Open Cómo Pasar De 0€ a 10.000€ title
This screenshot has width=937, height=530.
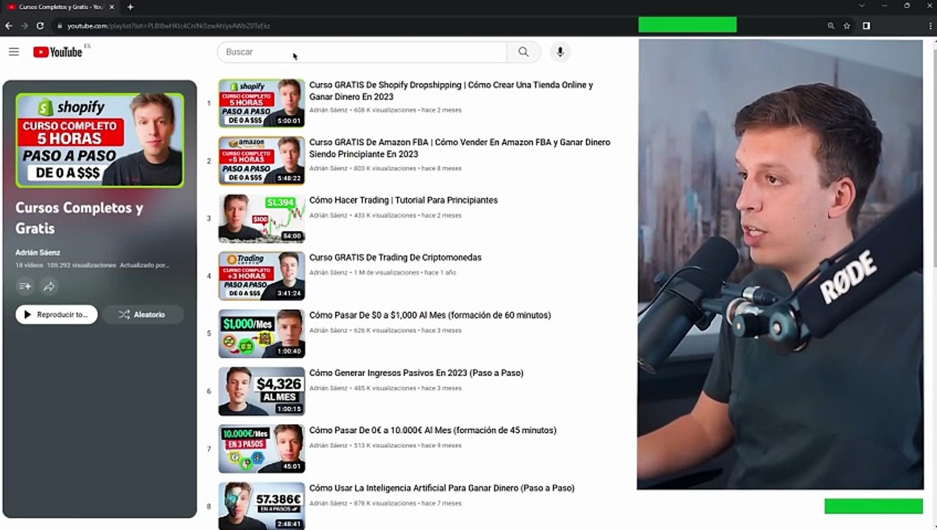pyautogui.click(x=433, y=430)
